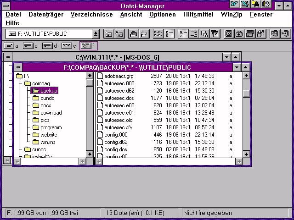Select the compaq folder in tree
The image size is (294, 220).
tap(37, 83)
